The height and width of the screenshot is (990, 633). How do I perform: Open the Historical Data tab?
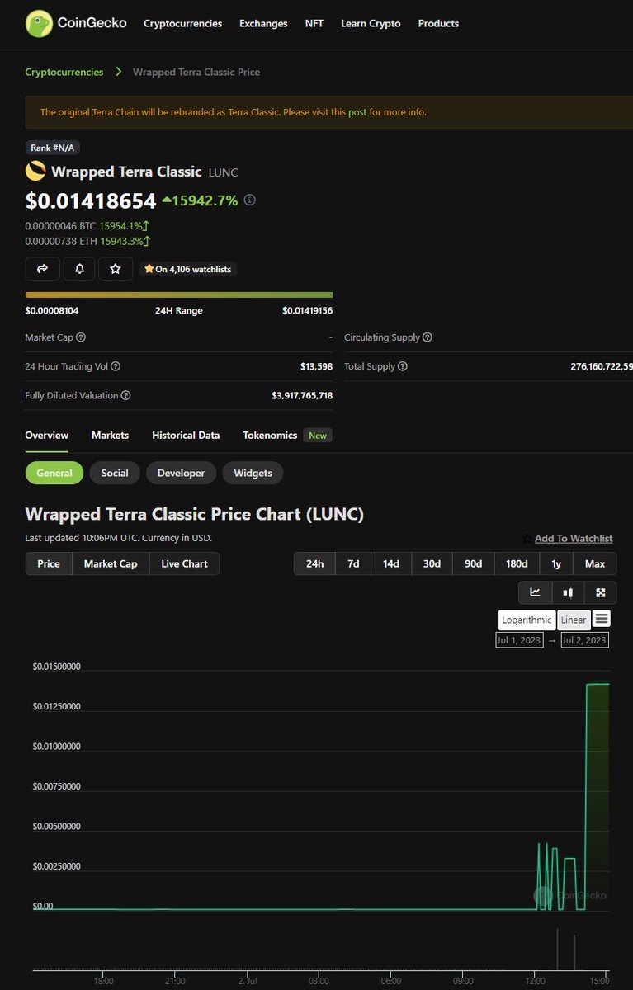point(186,435)
